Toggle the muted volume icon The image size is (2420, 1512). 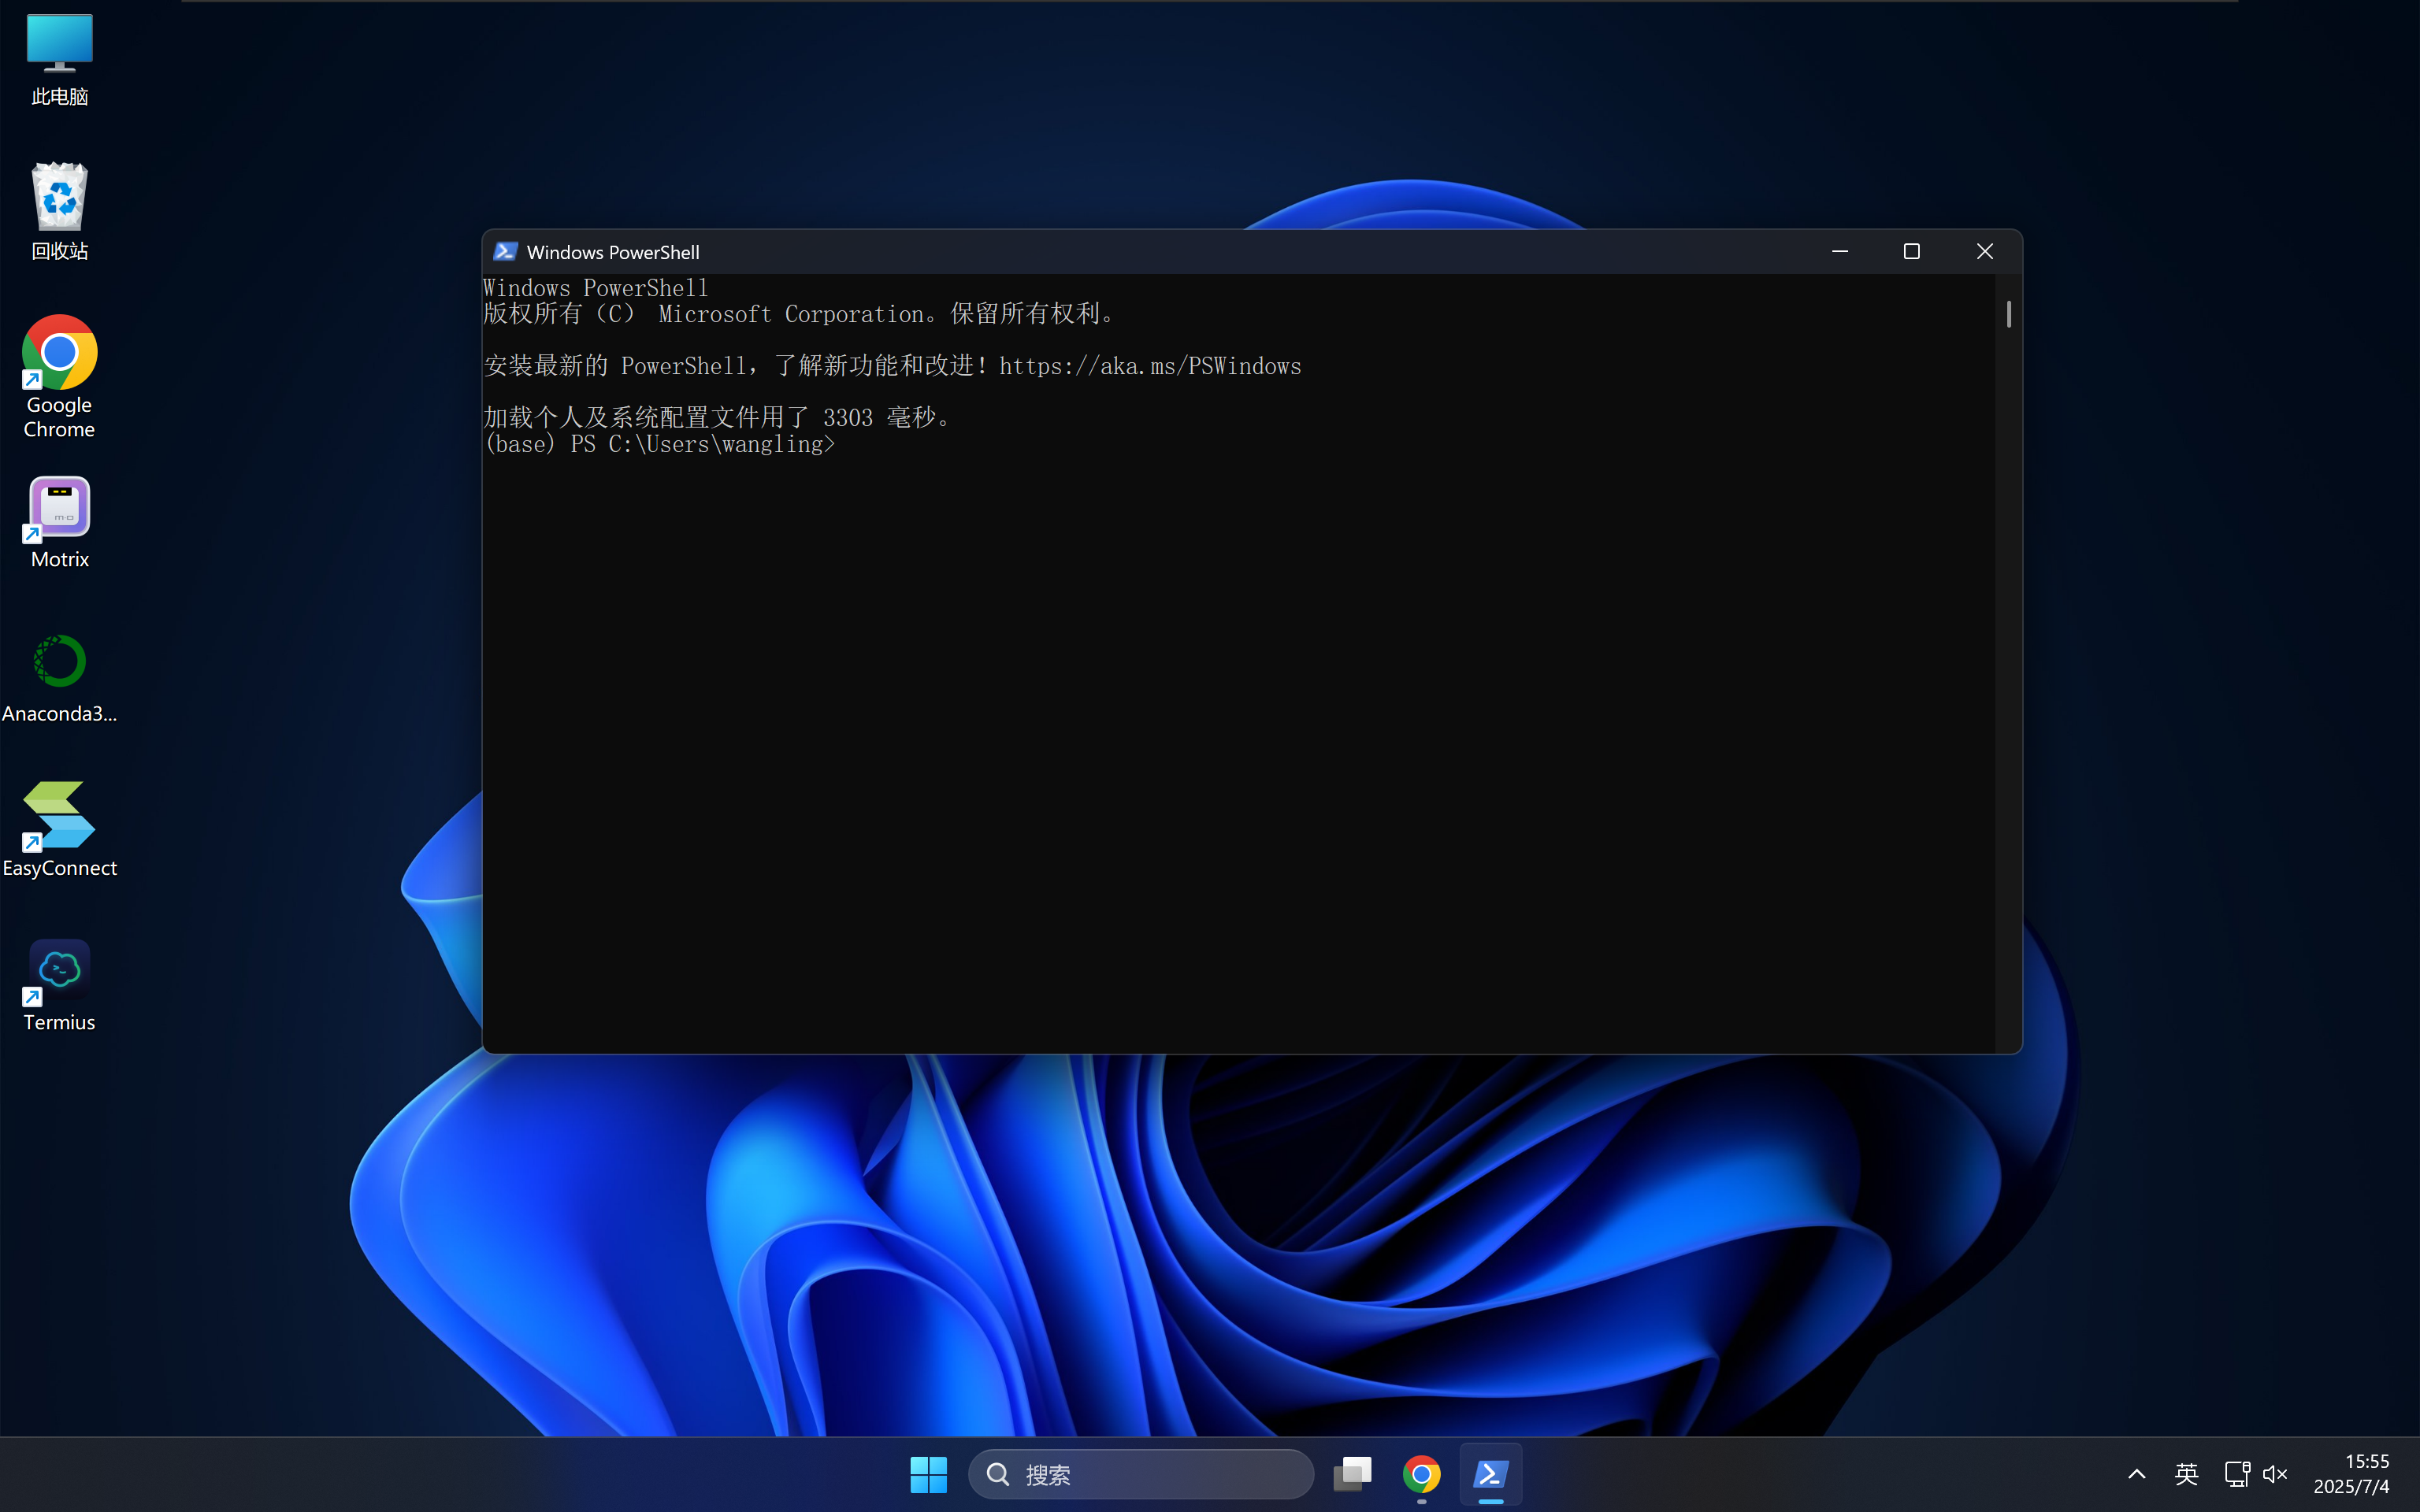(2275, 1474)
